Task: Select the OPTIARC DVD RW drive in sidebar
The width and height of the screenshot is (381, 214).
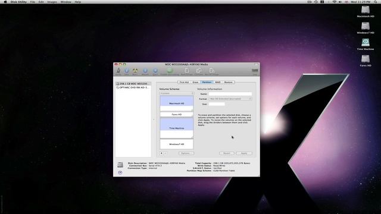Action: [133, 87]
